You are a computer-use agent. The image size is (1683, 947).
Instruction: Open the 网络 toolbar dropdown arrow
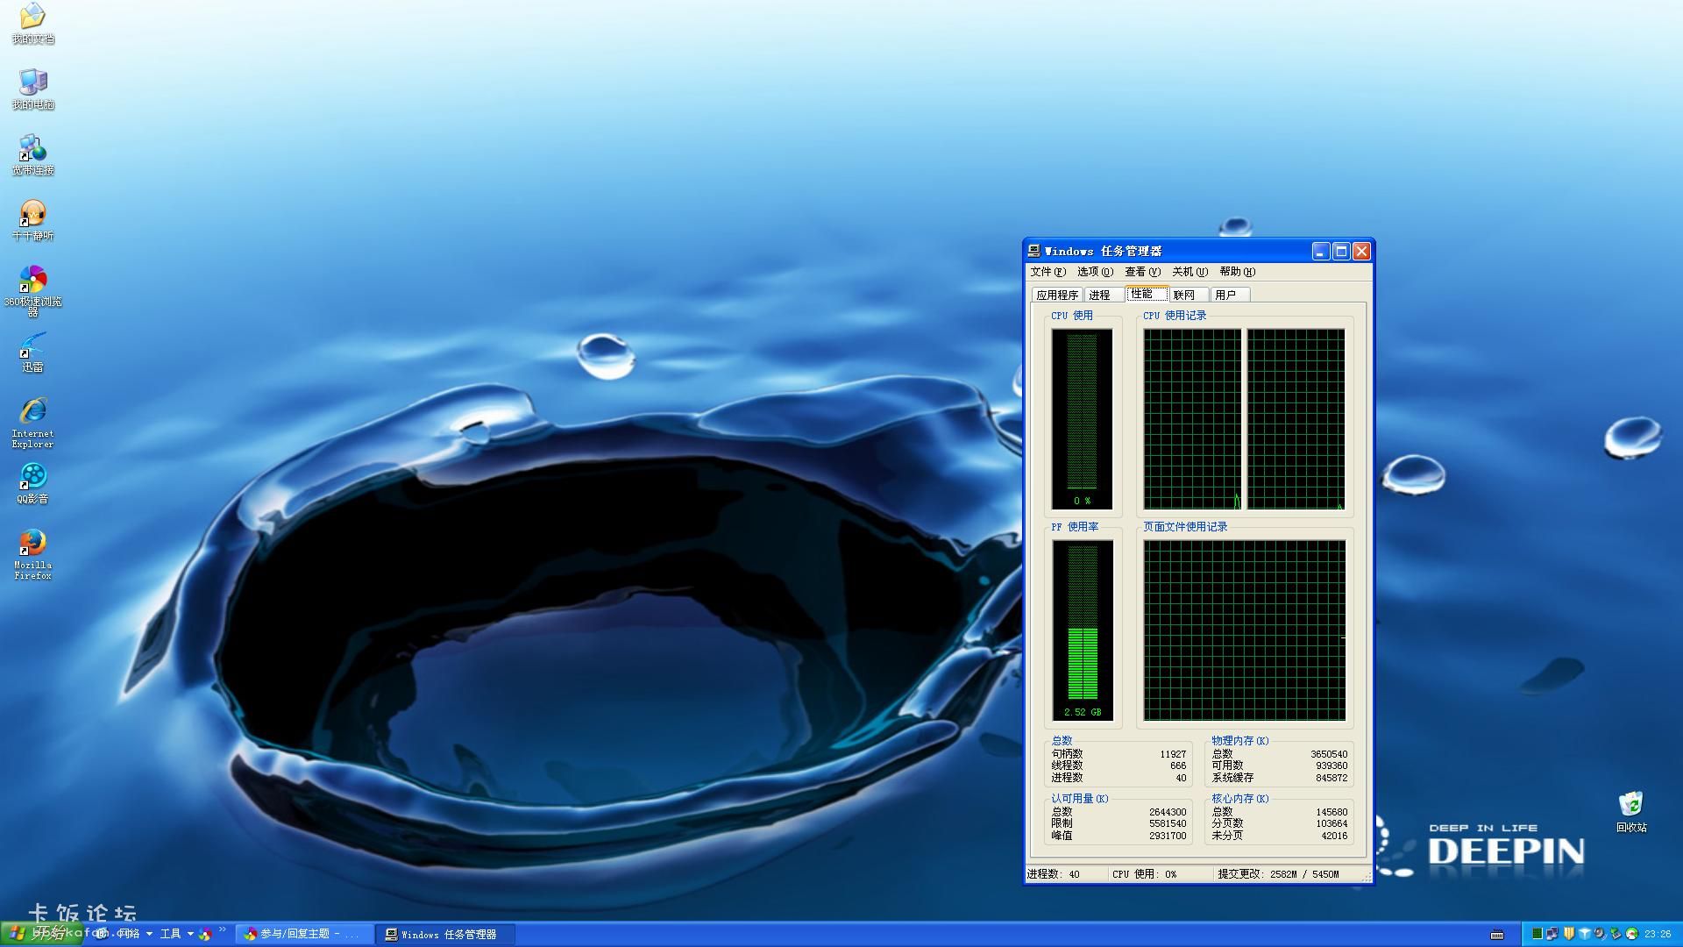pos(149,934)
